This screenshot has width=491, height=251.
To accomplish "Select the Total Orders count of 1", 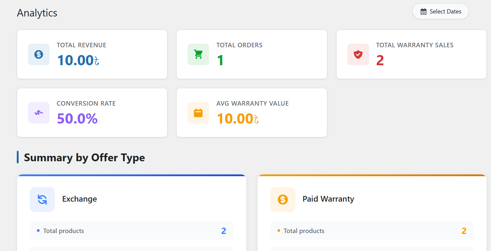I will [220, 60].
